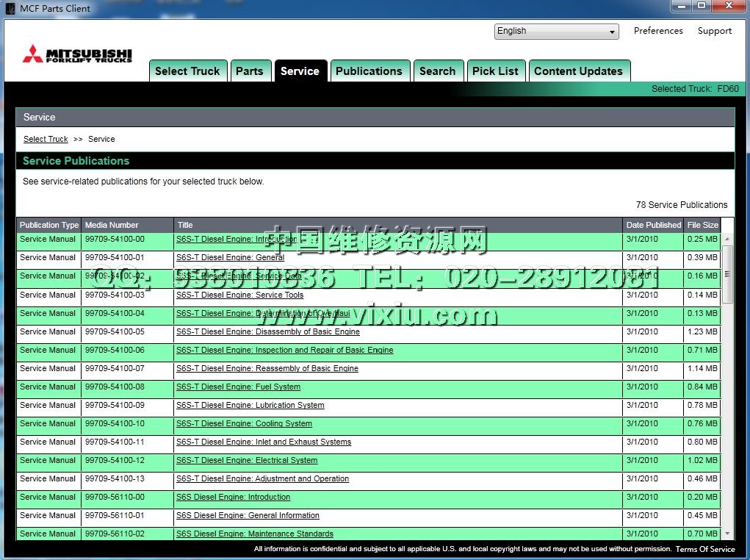The image size is (750, 560).
Task: Open S6S-T Diesel Engine: Fuel System manual
Action: tap(238, 387)
